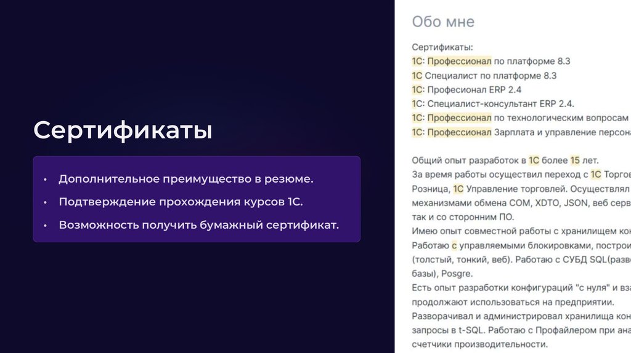Click bullet 'Возможность получить бумажный сертификат.'

[x=199, y=225]
